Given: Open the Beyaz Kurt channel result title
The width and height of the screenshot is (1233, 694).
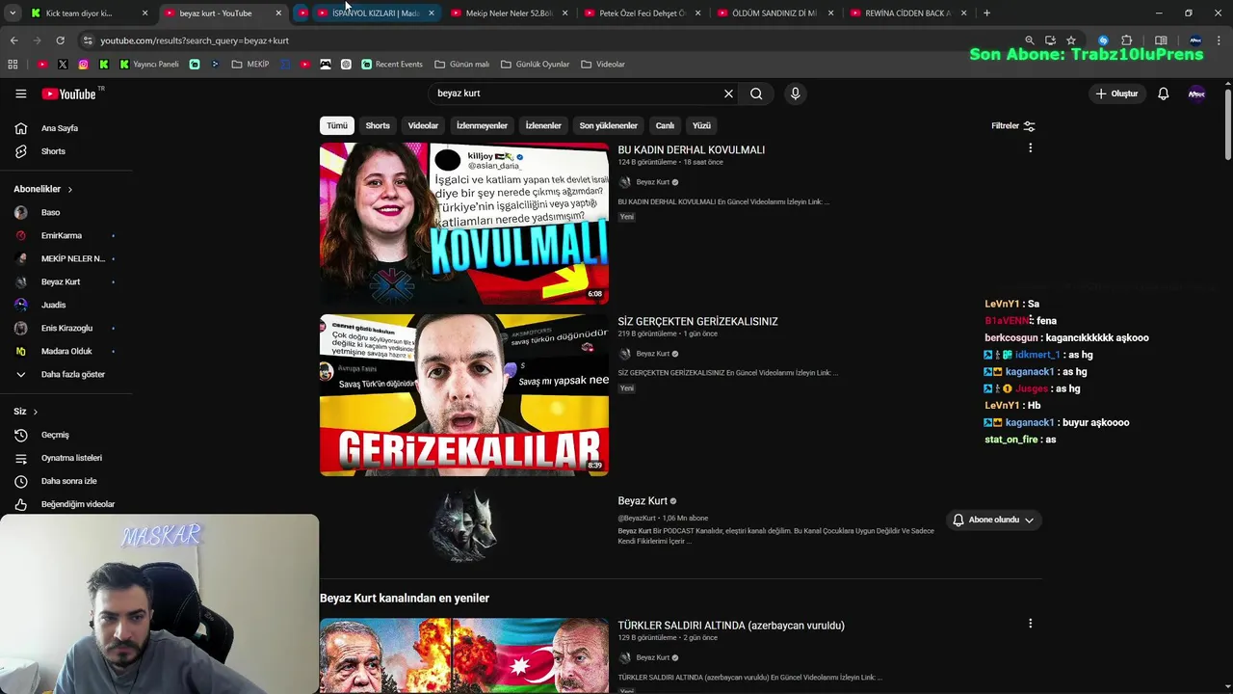Looking at the screenshot, I should 643,501.
